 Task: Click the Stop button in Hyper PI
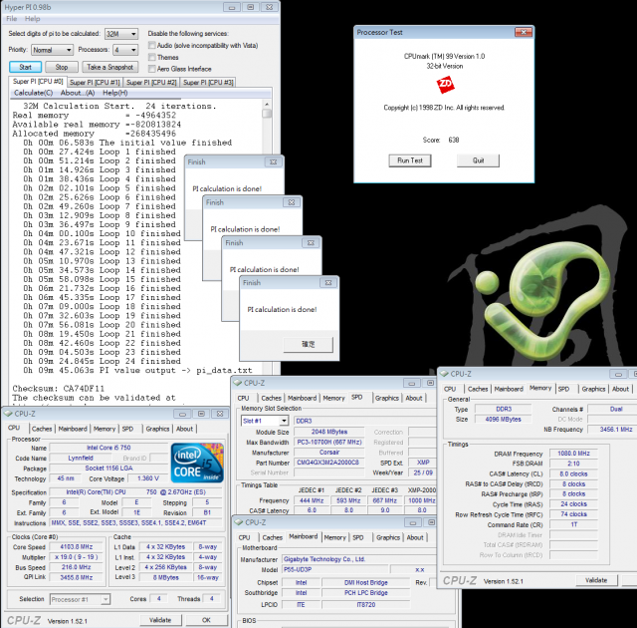(x=62, y=67)
